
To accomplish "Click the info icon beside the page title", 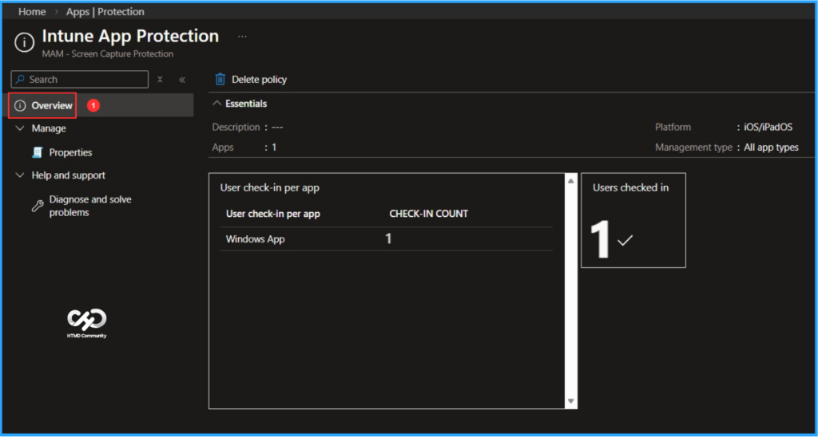I will pyautogui.click(x=25, y=42).
